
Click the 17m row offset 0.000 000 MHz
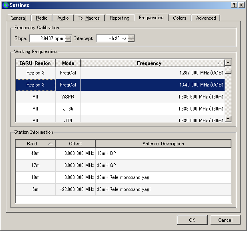[75, 165]
